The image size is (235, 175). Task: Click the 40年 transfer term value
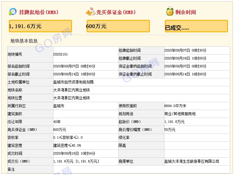coord(57,122)
